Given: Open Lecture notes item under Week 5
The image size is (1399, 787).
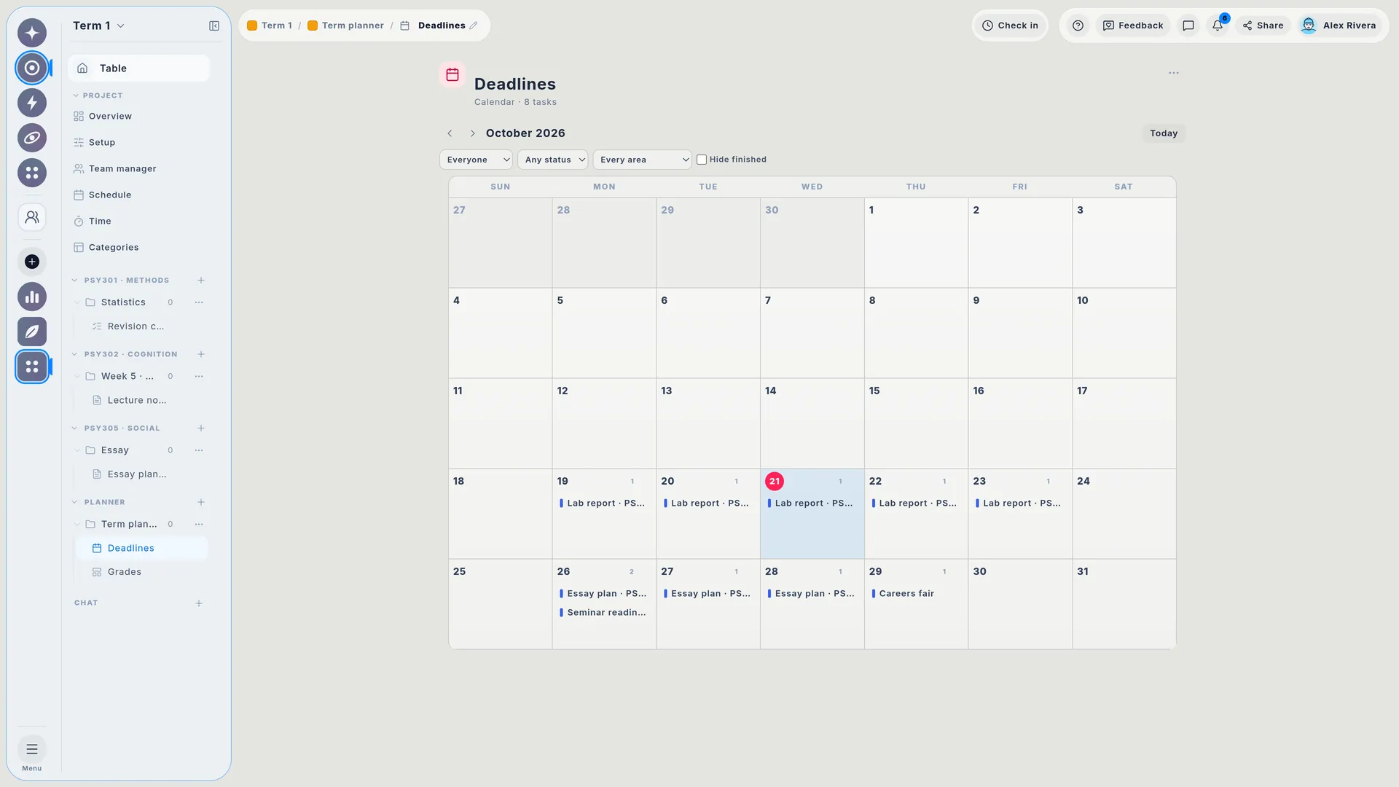Looking at the screenshot, I should [x=142, y=401].
